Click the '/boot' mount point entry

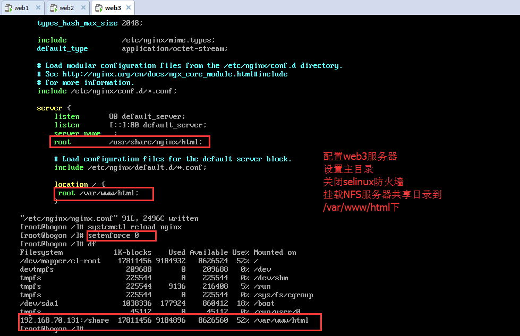tap(264, 304)
